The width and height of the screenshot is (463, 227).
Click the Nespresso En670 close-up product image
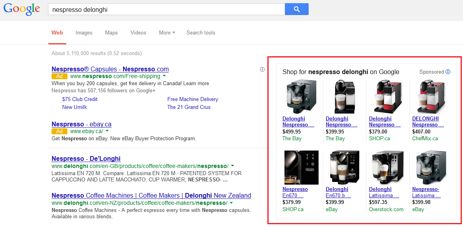(301, 168)
